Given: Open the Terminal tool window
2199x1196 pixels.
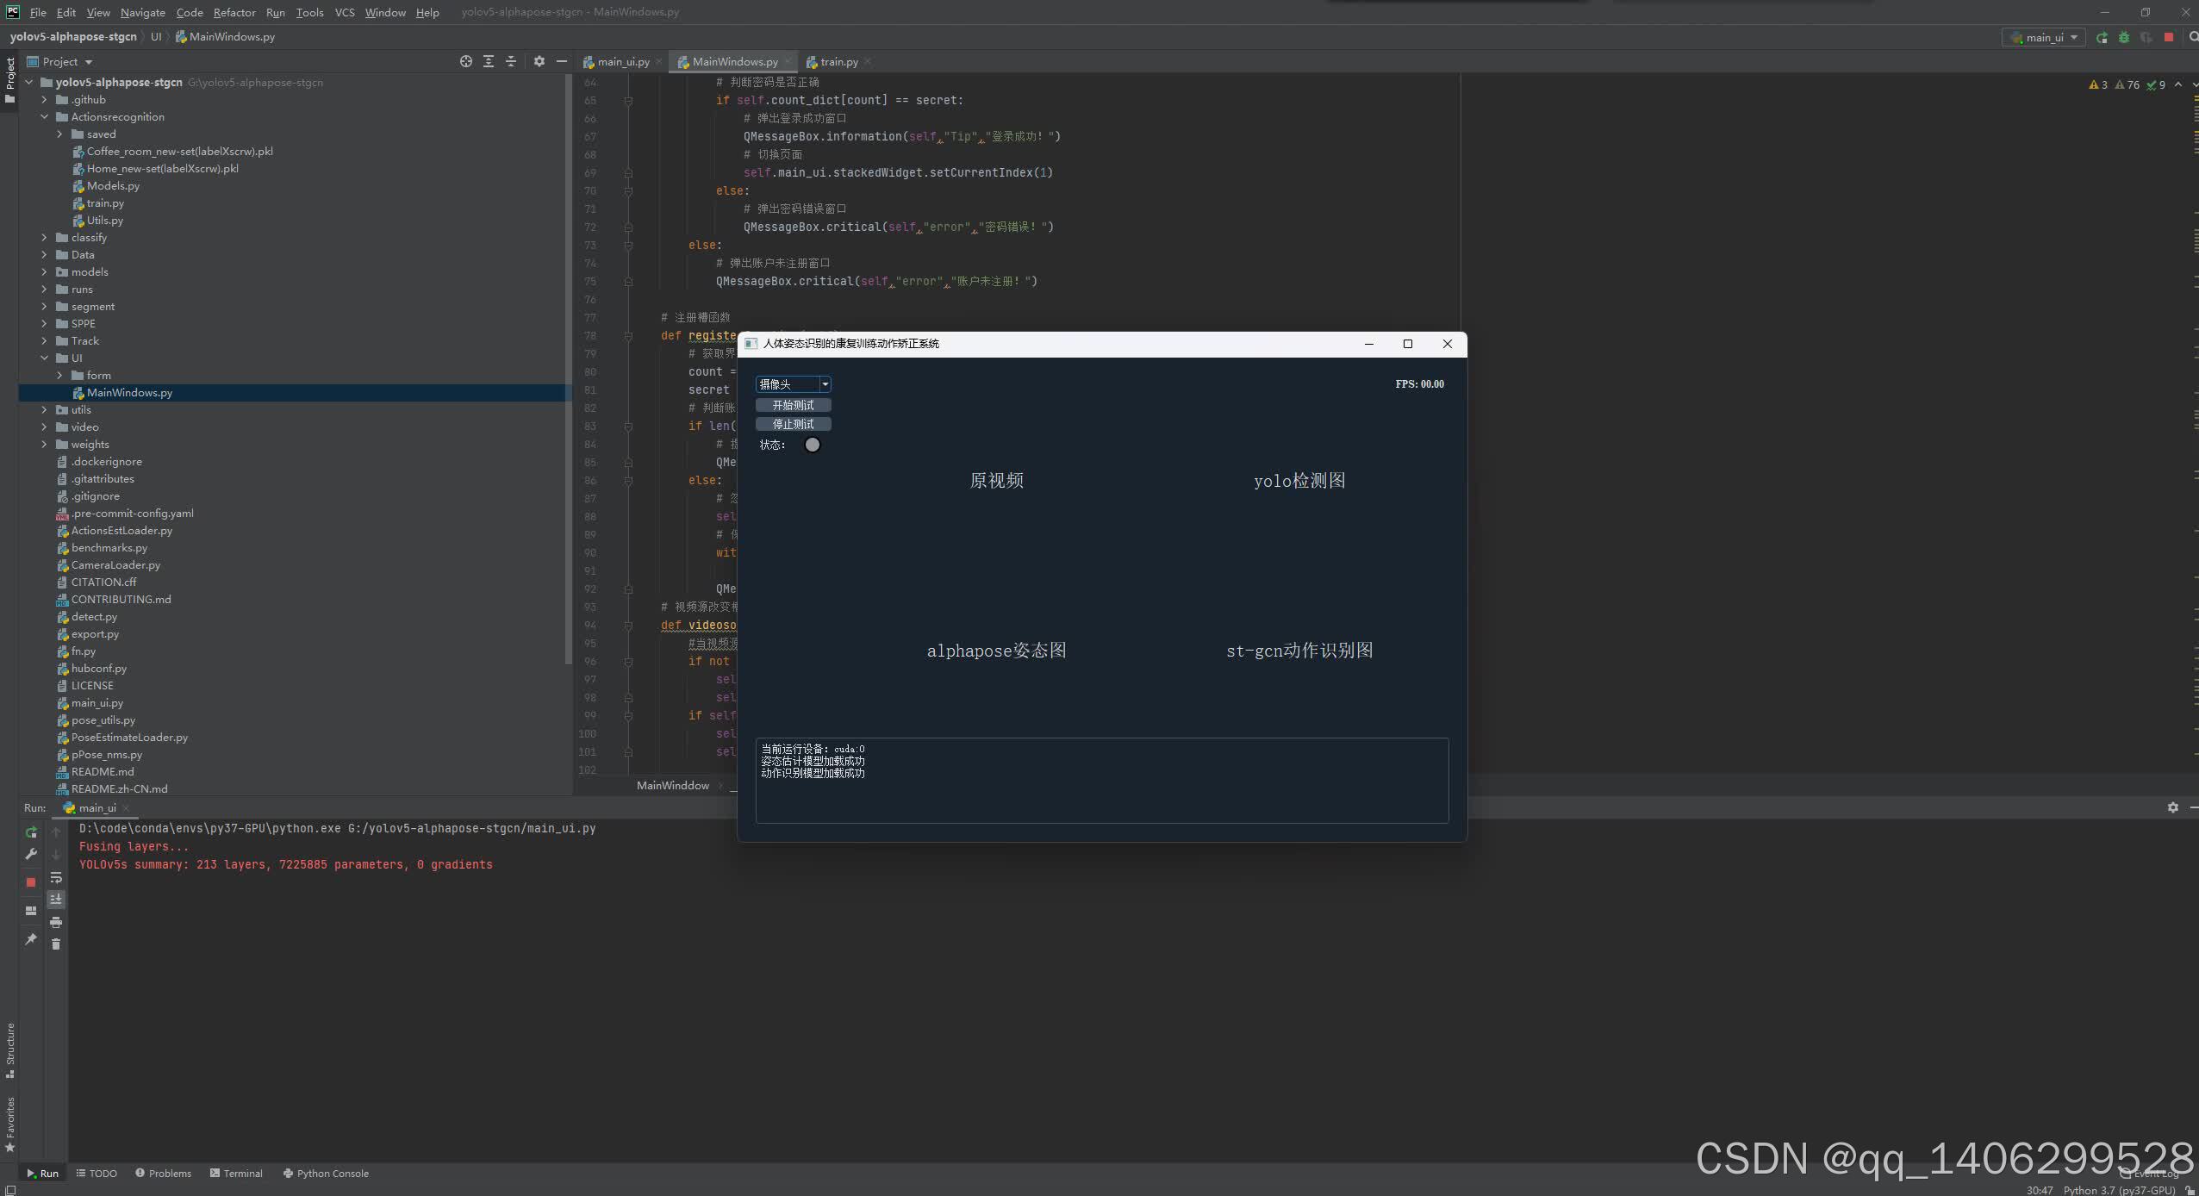Looking at the screenshot, I should point(236,1173).
